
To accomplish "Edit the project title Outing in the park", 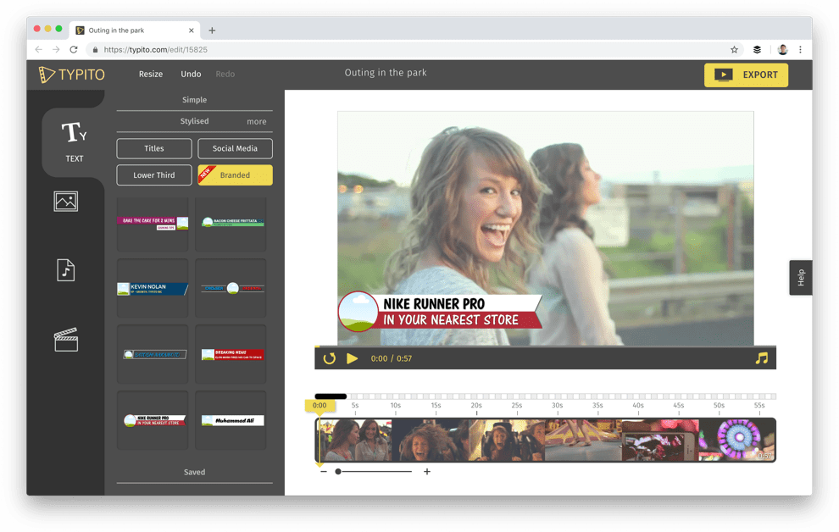I will click(386, 73).
